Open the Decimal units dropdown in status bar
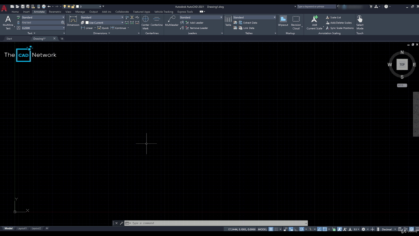The height and width of the screenshot is (236, 419). point(388,229)
